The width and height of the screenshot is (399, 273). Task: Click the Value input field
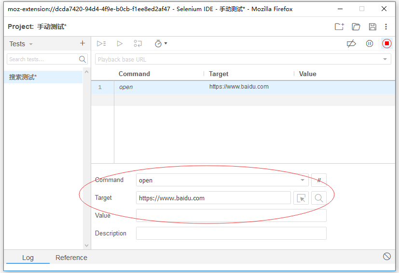click(x=231, y=216)
